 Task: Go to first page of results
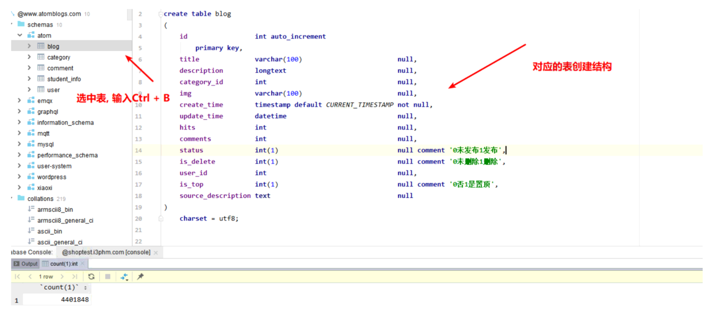pyautogui.click(x=17, y=276)
